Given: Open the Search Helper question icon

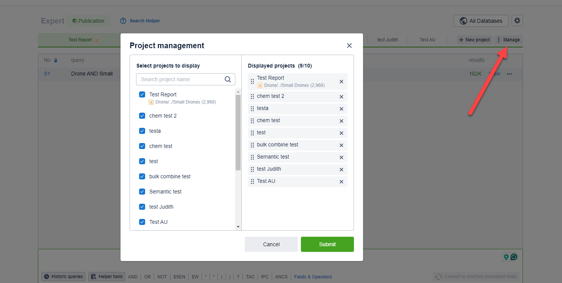Looking at the screenshot, I should 123,21.
